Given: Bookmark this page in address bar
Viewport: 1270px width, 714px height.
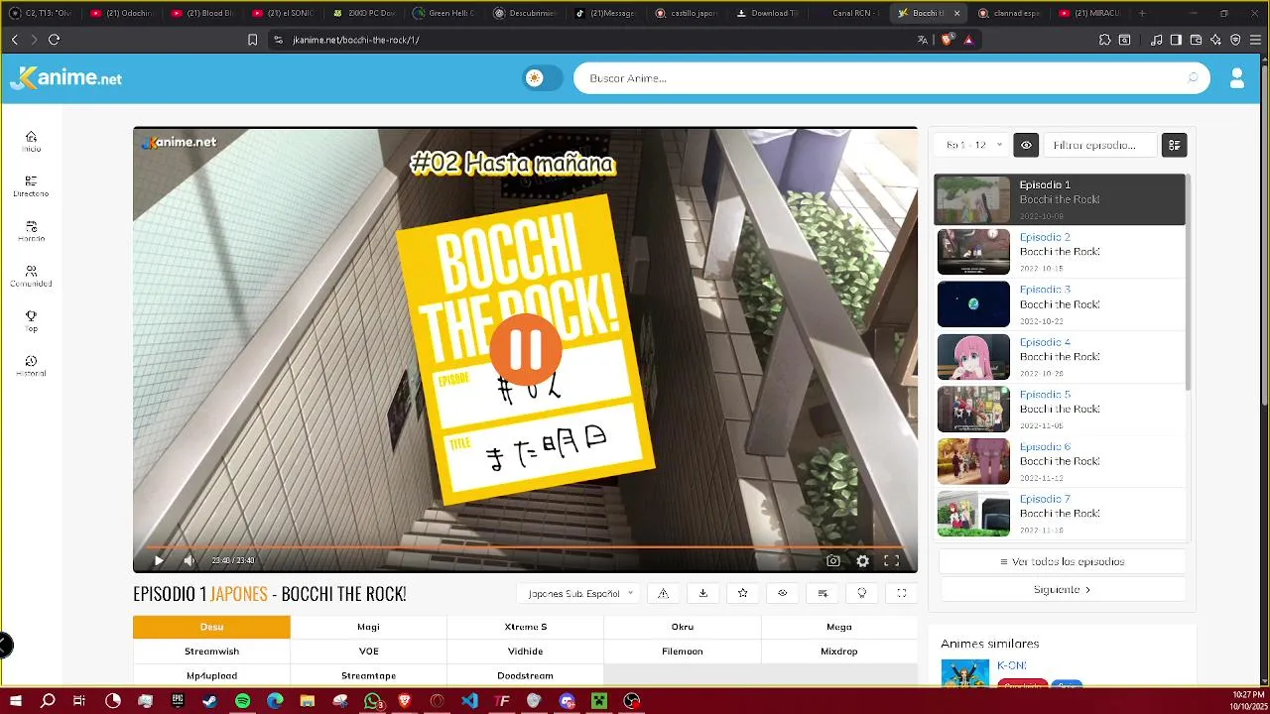Looking at the screenshot, I should coord(252,40).
